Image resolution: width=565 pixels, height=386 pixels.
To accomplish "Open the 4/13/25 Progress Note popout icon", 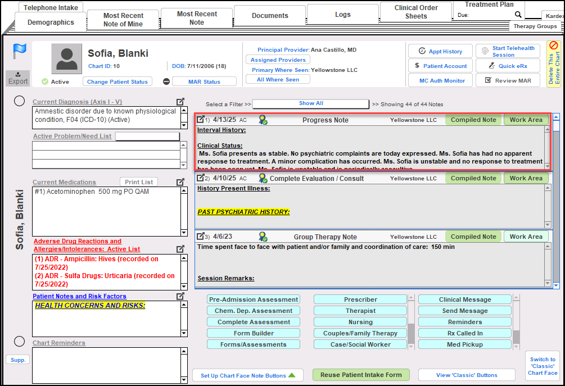I will [x=200, y=120].
